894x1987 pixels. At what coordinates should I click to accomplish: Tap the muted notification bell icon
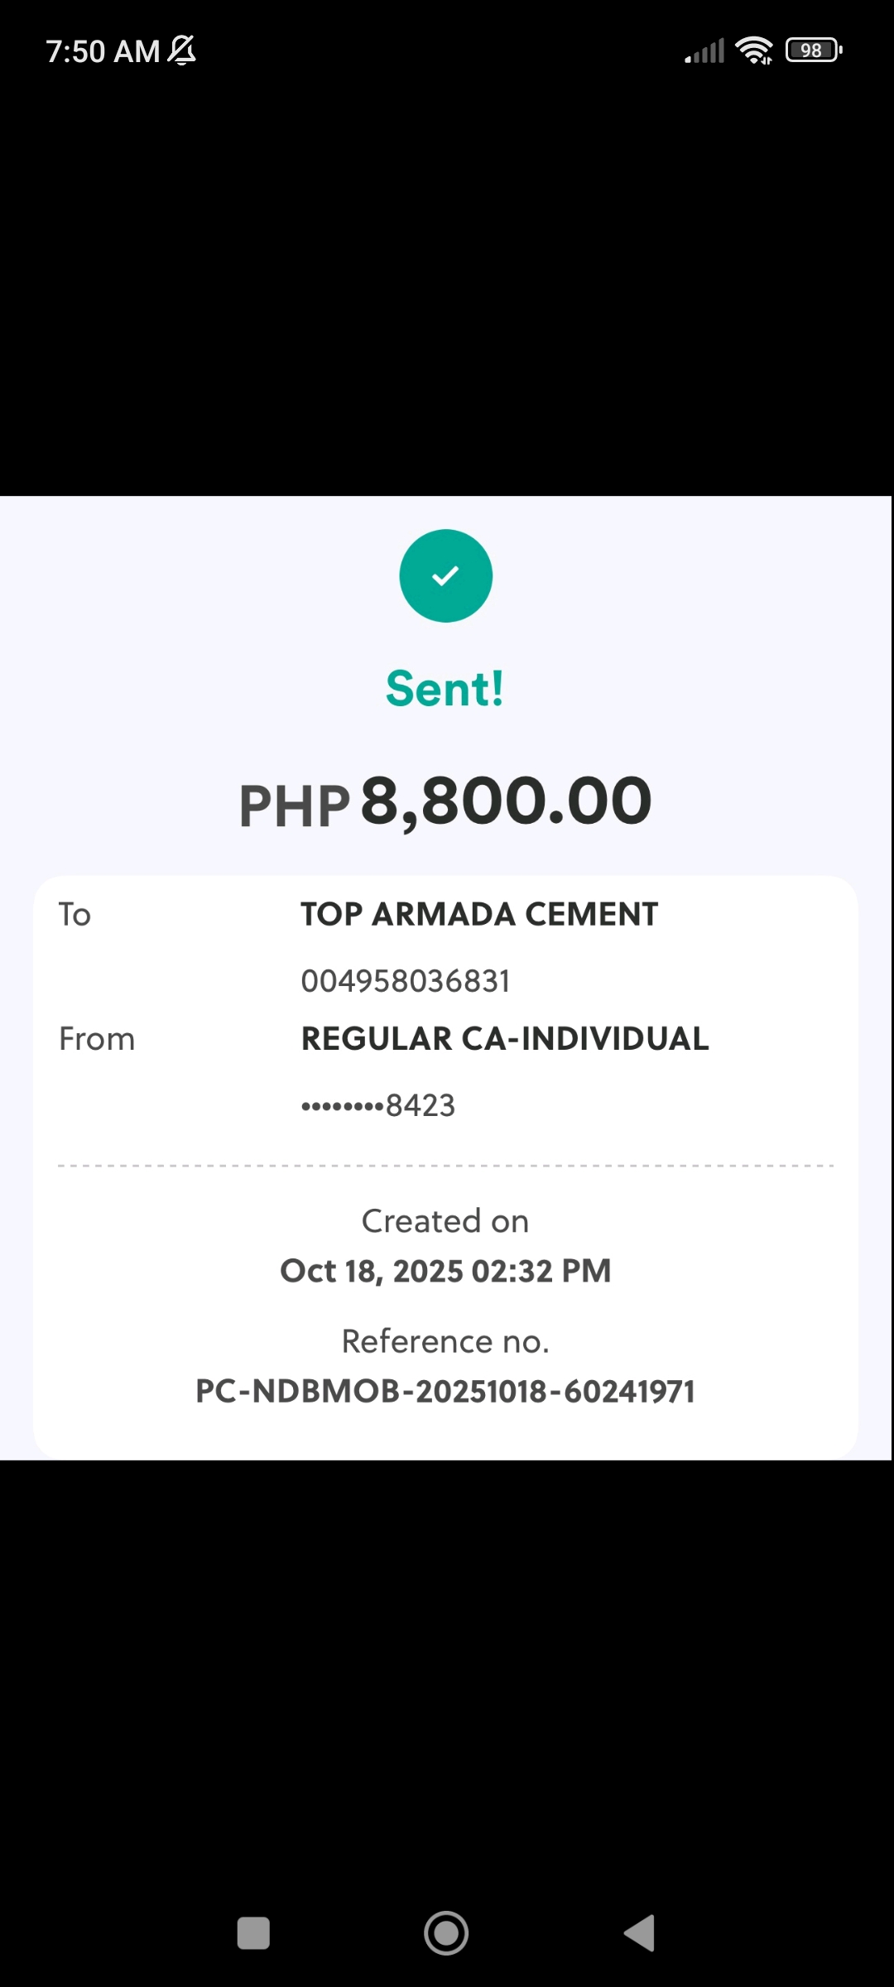(x=182, y=51)
